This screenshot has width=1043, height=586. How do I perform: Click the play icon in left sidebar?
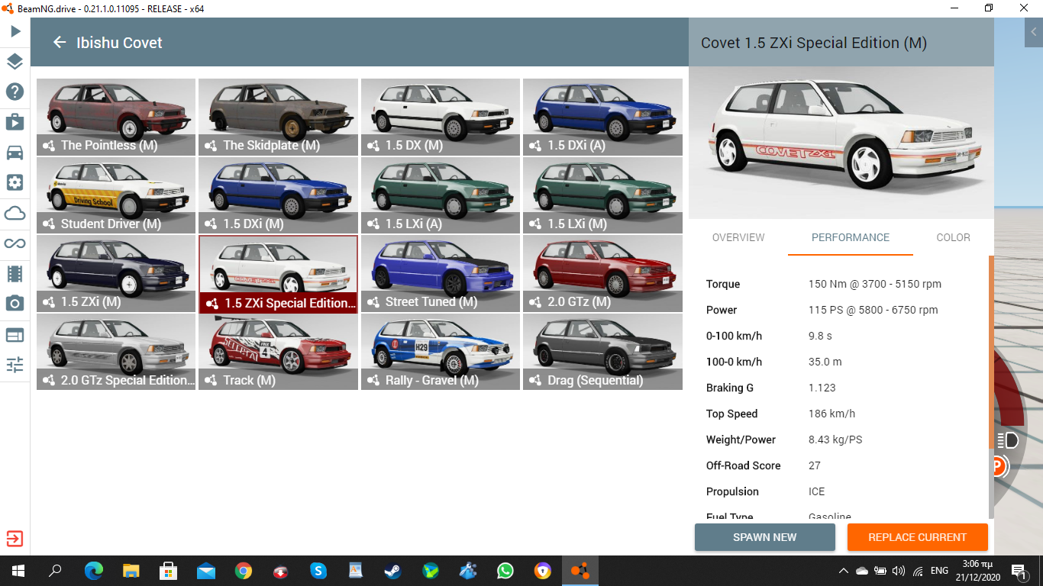pos(15,31)
